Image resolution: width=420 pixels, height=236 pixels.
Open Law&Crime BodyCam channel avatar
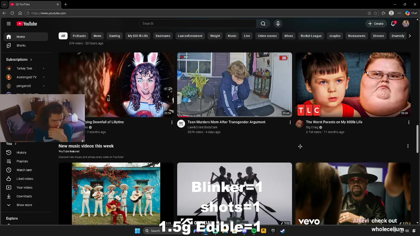[181, 124]
